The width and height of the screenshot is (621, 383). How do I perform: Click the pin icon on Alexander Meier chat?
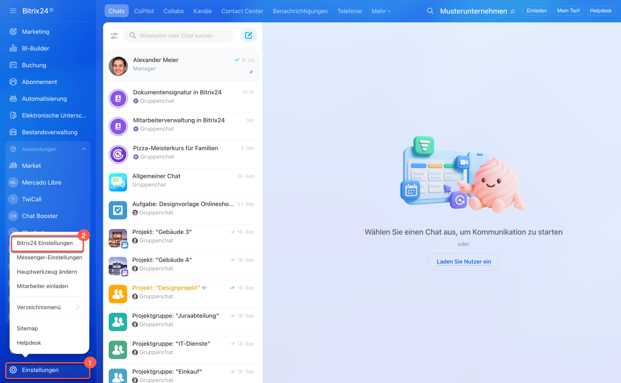click(251, 72)
